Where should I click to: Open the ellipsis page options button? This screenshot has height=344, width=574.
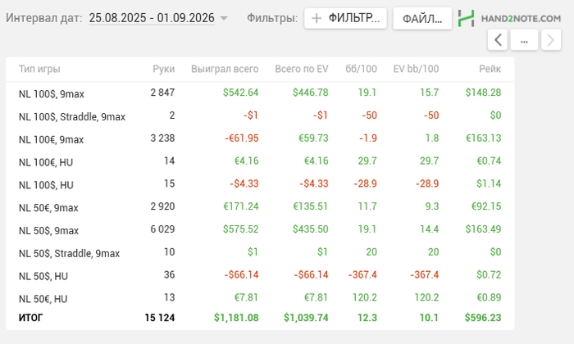(x=525, y=39)
